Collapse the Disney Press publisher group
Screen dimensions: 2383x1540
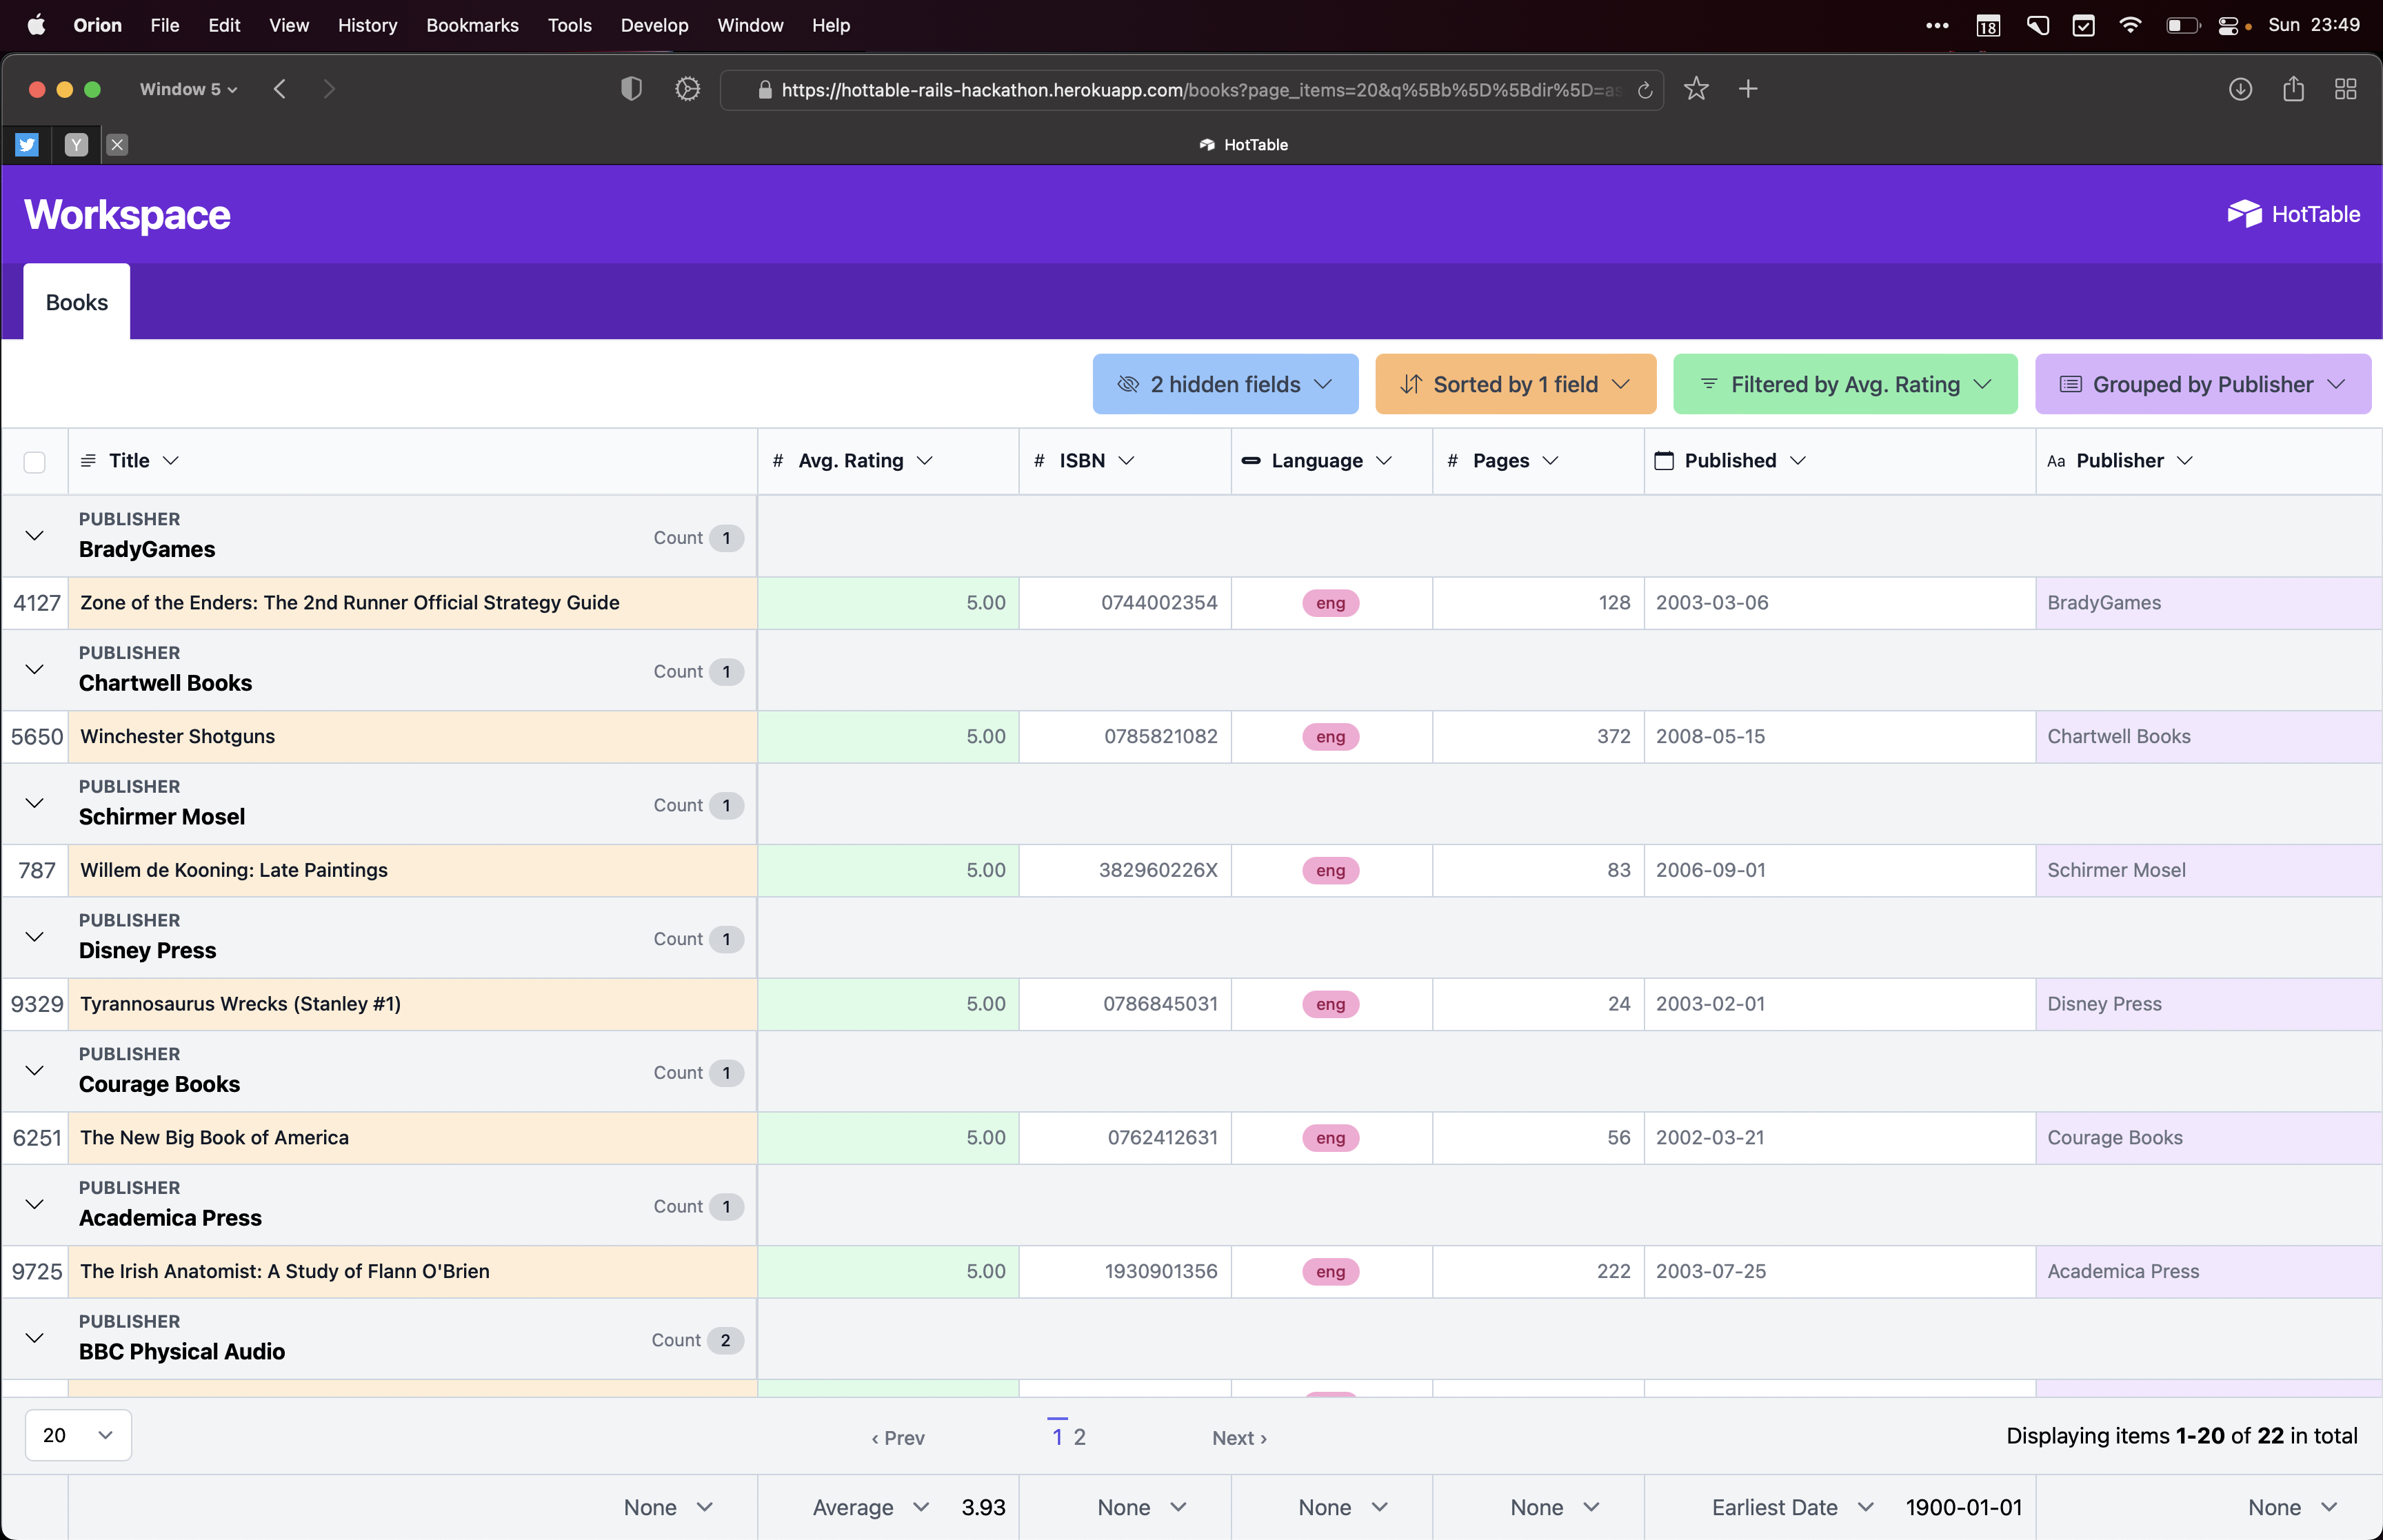click(34, 936)
